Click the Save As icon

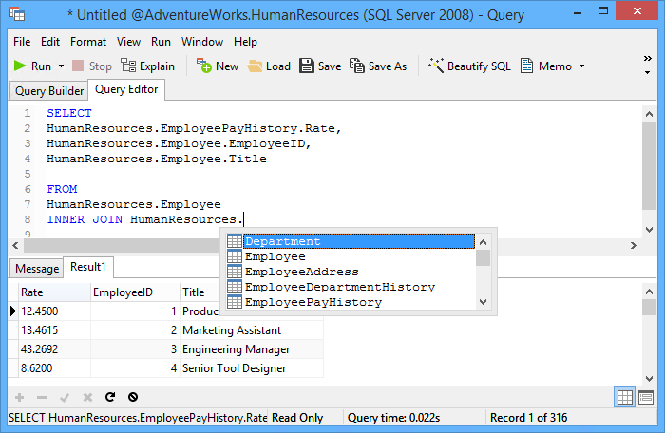tap(356, 66)
